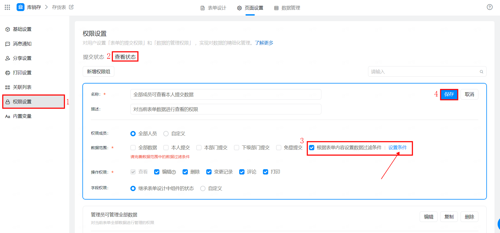
Task: Uncheck the 评论 operation permission
Action: point(242,172)
